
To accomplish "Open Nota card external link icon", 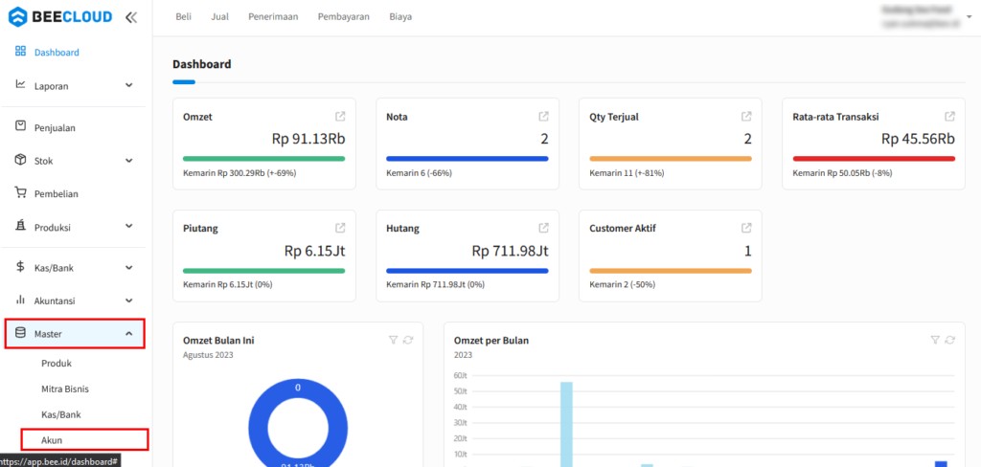I will [544, 117].
